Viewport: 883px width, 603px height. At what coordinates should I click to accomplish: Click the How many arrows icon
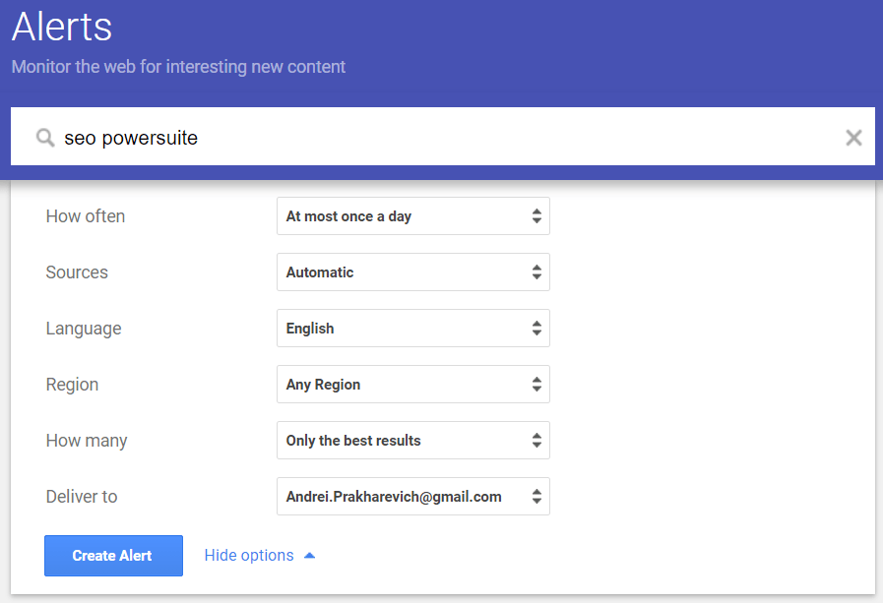536,441
